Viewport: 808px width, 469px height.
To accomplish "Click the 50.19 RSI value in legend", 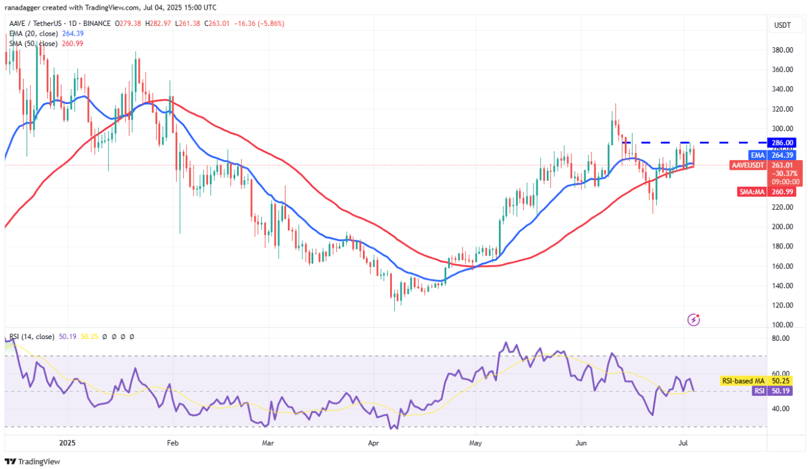I will point(64,337).
